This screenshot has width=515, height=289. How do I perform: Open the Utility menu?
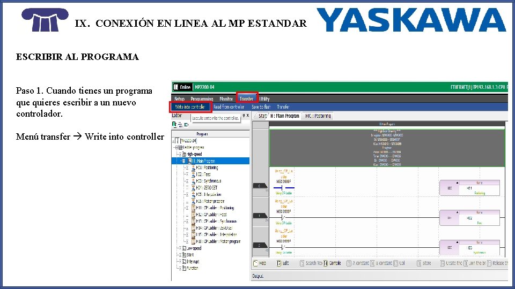pos(264,98)
